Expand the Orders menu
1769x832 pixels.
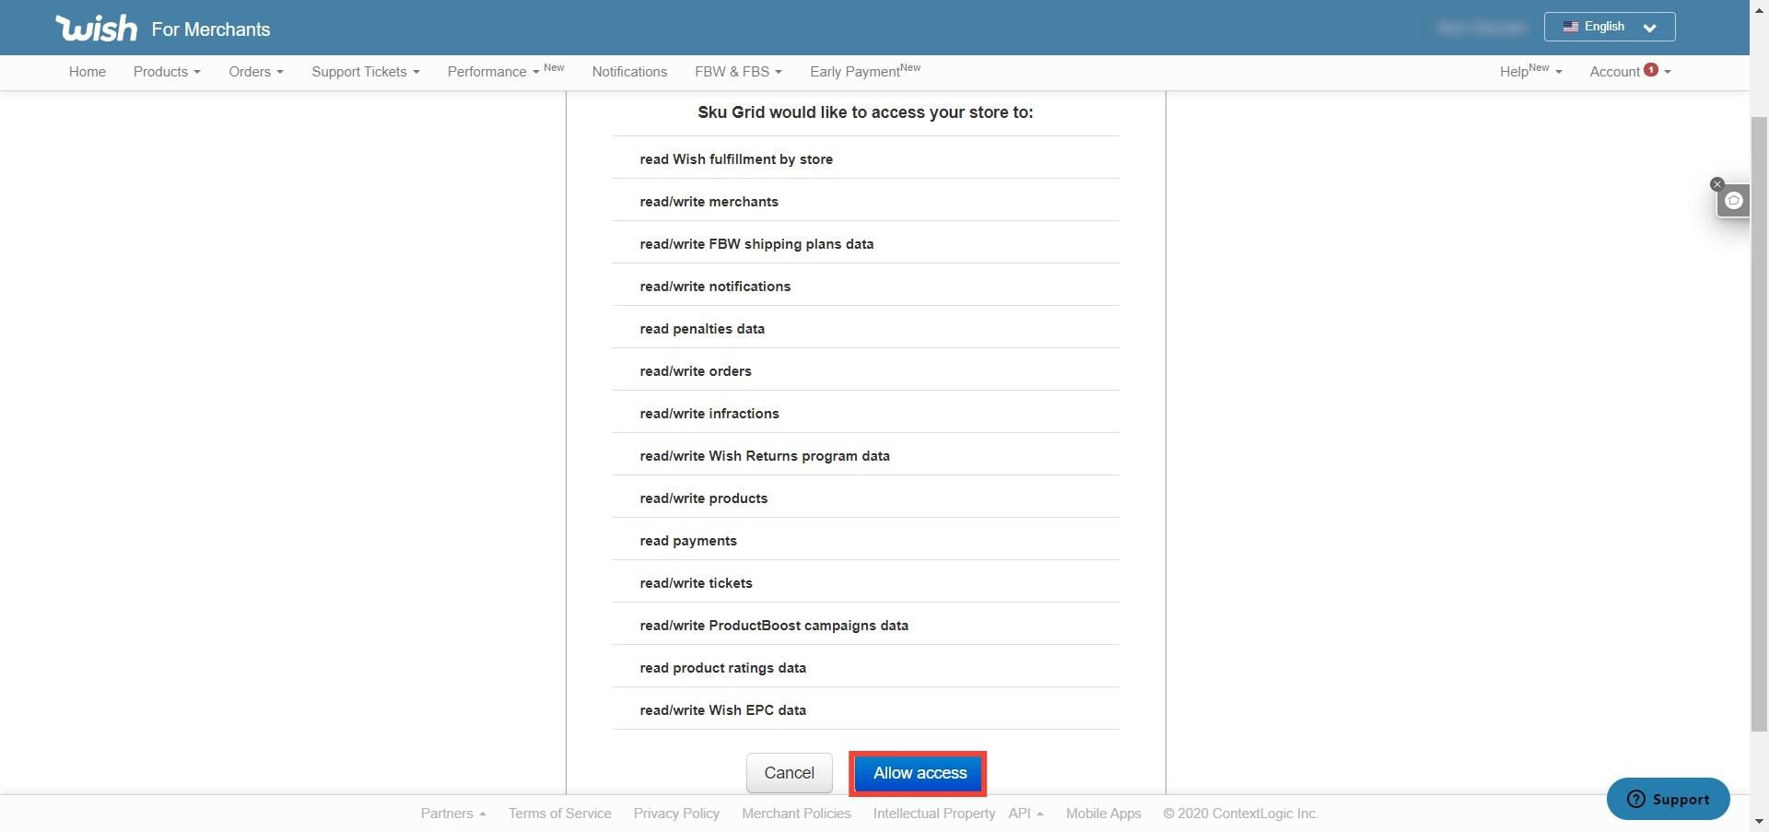[x=256, y=72]
